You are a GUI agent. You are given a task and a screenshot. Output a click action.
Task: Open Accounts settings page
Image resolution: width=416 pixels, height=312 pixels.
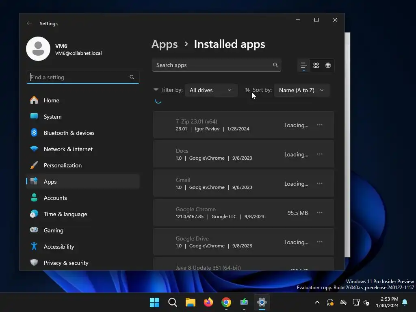click(83, 198)
